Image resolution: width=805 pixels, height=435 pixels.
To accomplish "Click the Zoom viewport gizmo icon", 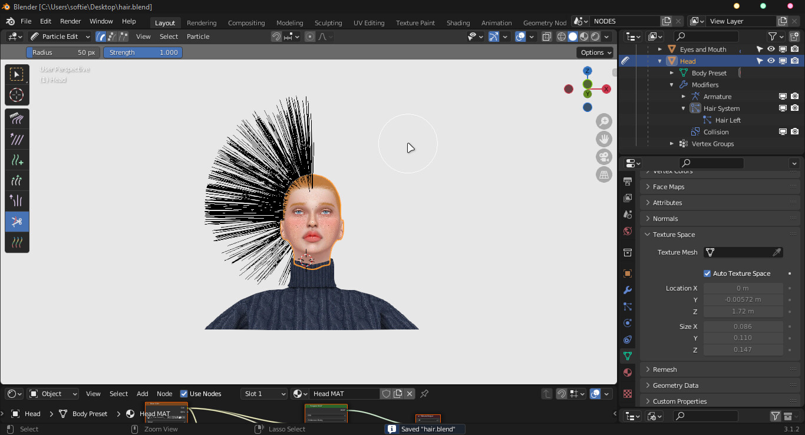I will click(604, 121).
